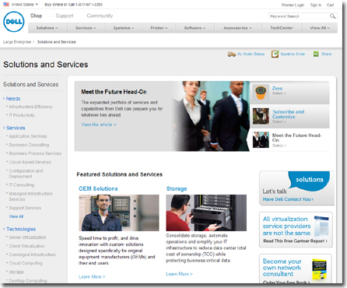The height and width of the screenshot is (288, 347).
Task: Select Client Virtualization in sidebar
Action: 26,246
